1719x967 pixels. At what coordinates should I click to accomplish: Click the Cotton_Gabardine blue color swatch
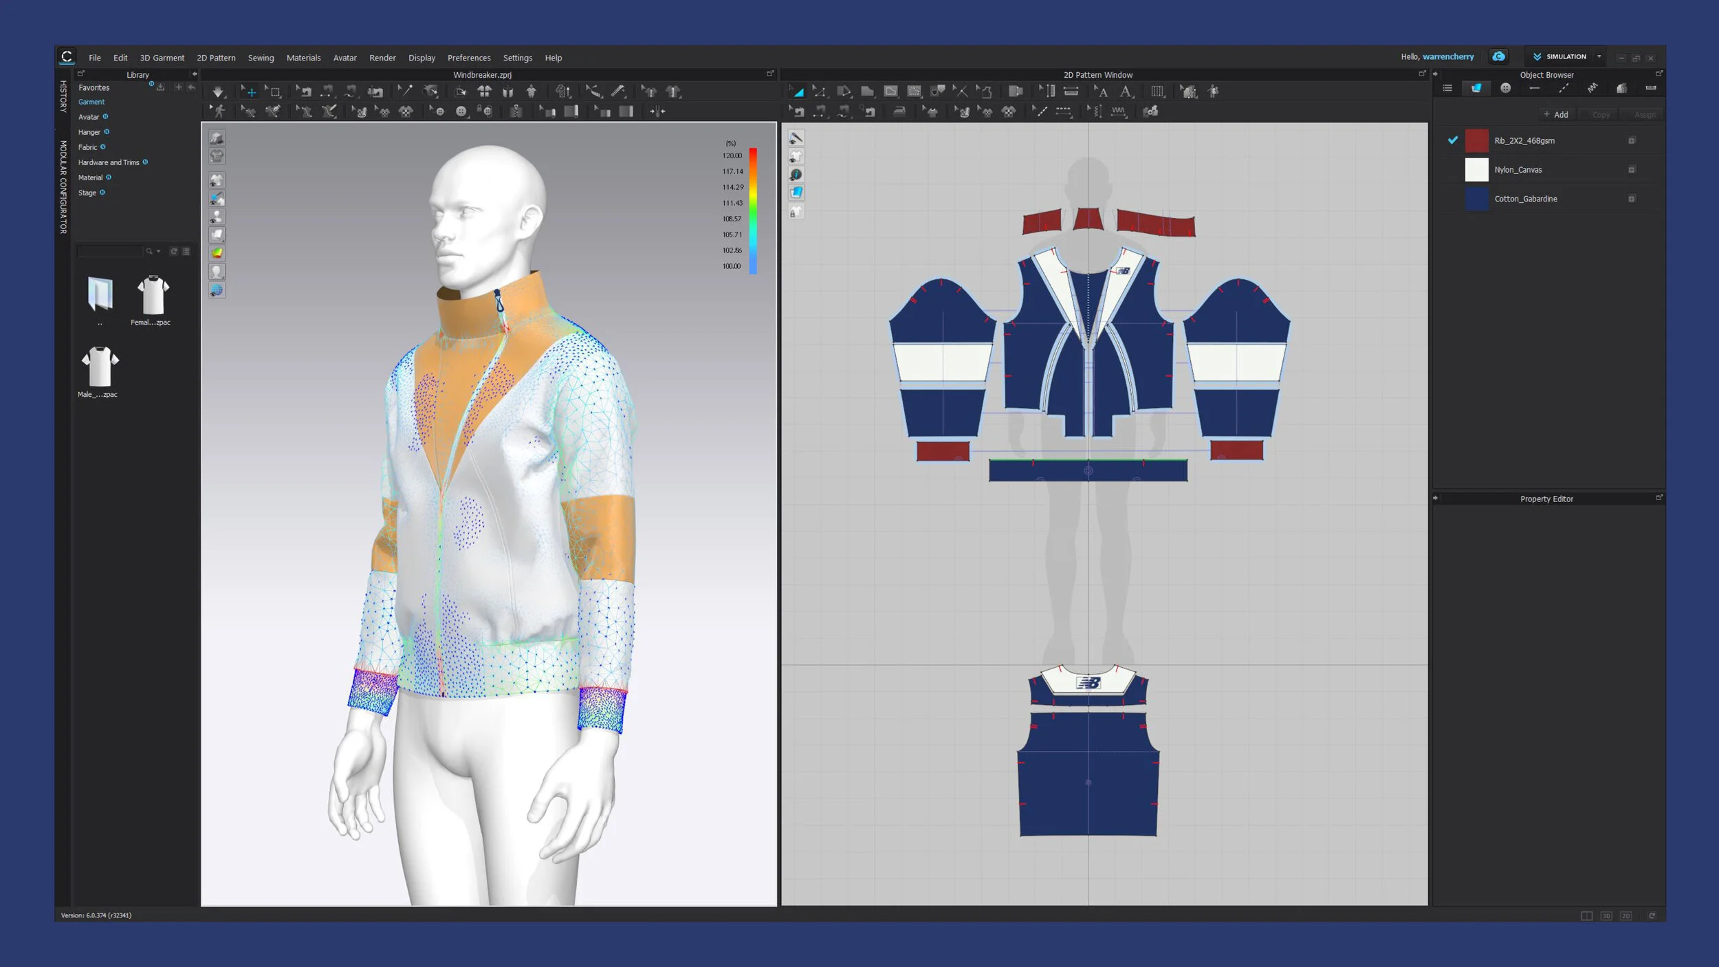point(1476,199)
